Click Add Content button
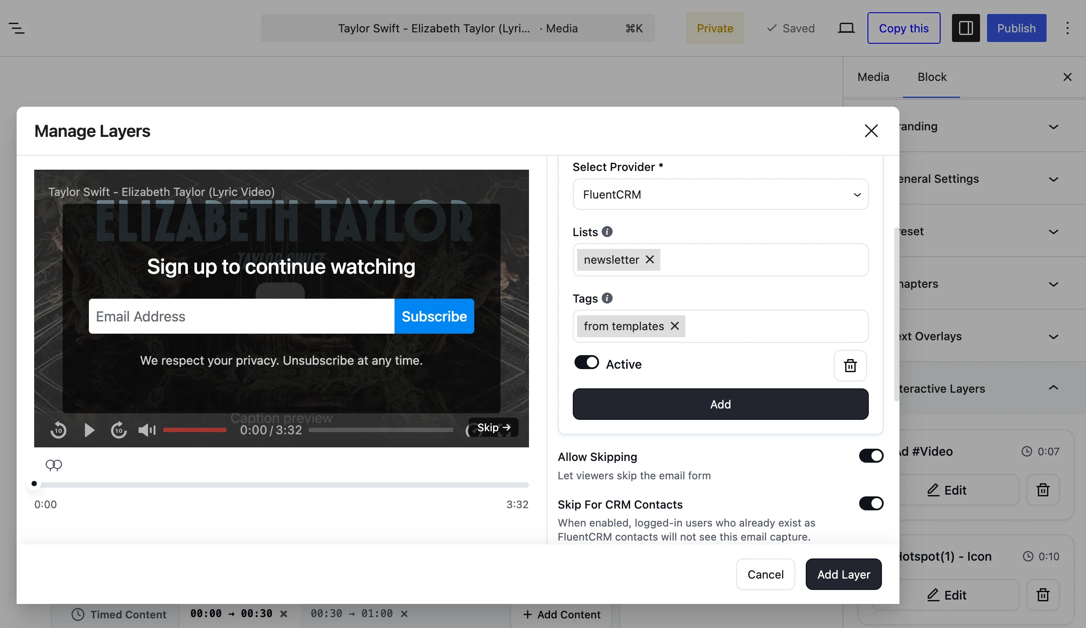This screenshot has width=1086, height=628. point(562,614)
